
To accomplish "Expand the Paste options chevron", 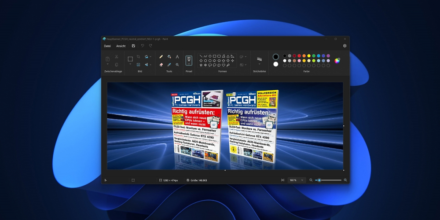I will [x=107, y=64].
